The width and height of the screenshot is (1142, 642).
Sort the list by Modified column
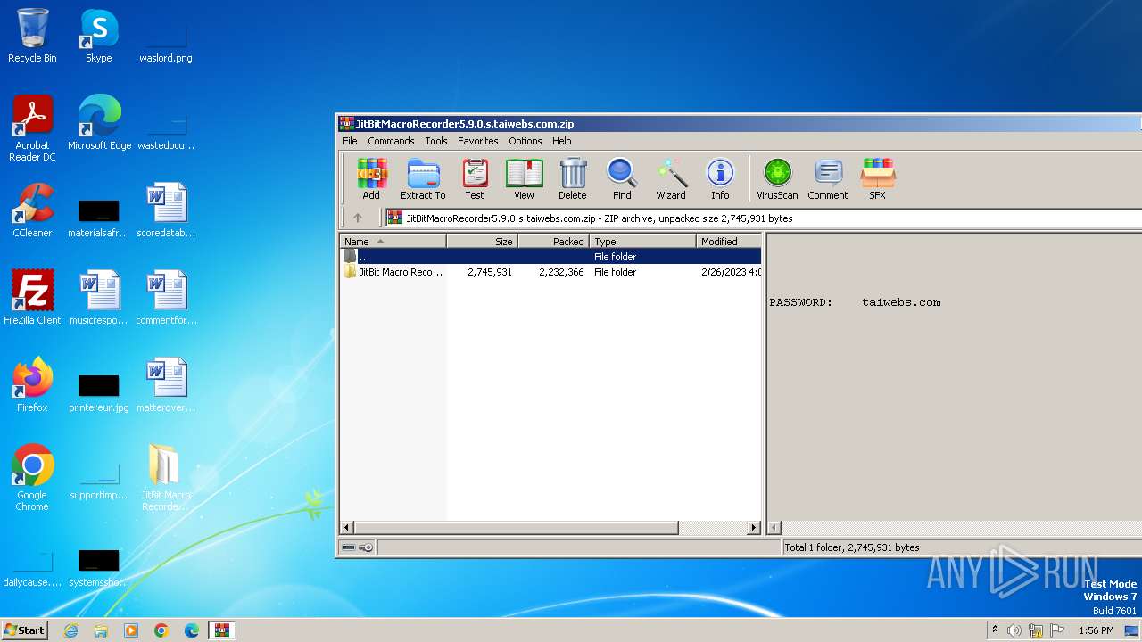point(729,242)
